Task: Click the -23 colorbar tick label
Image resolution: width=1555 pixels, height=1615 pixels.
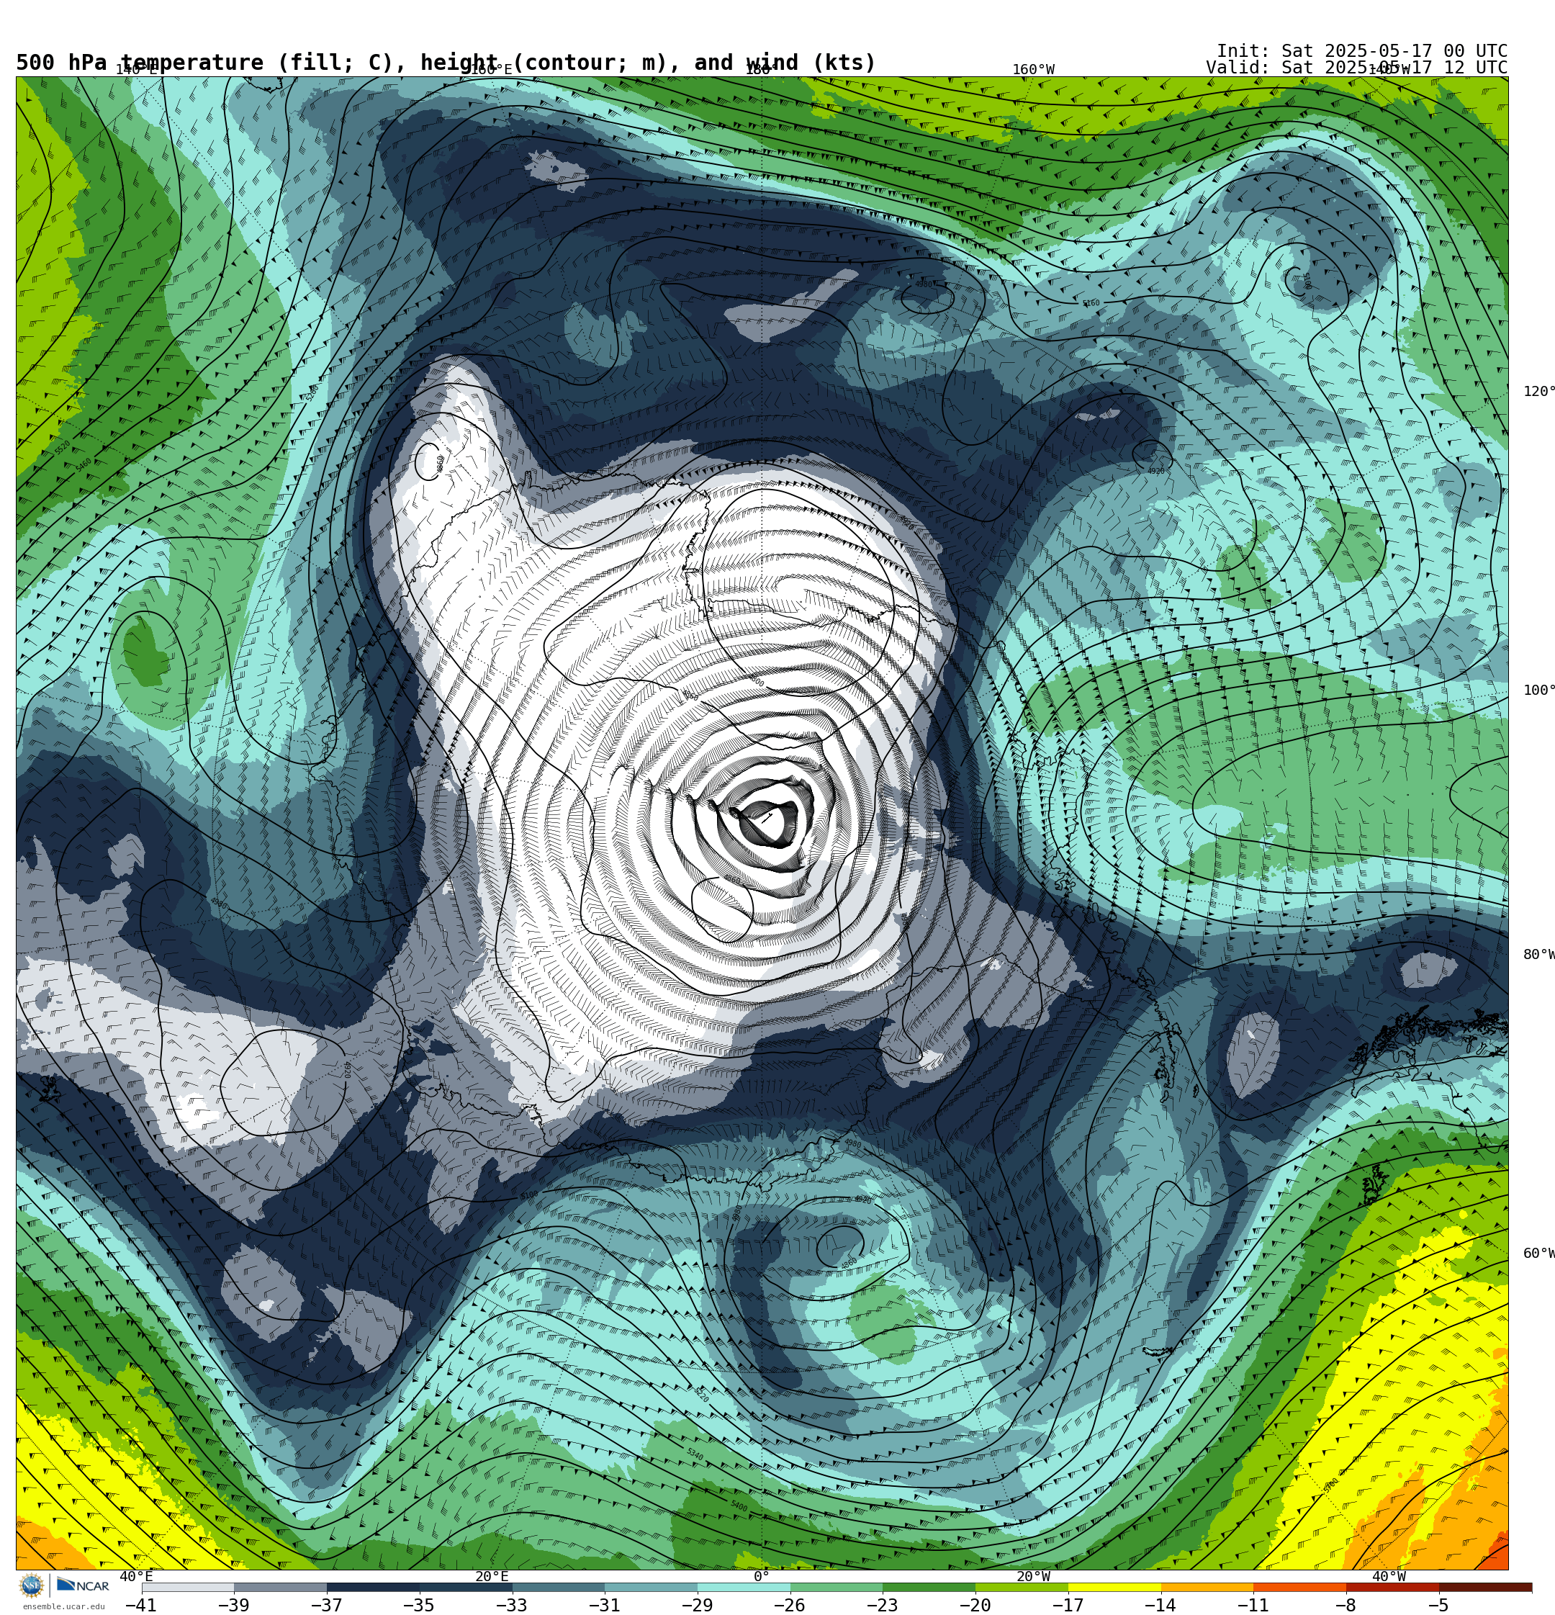Action: click(x=883, y=1605)
